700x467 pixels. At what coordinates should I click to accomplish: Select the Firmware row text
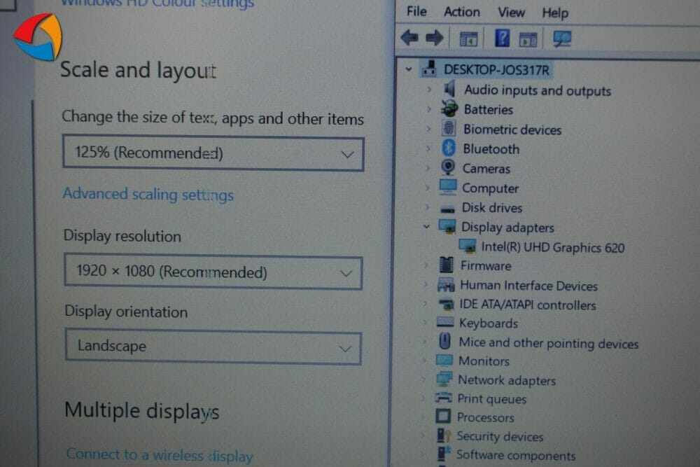(486, 265)
